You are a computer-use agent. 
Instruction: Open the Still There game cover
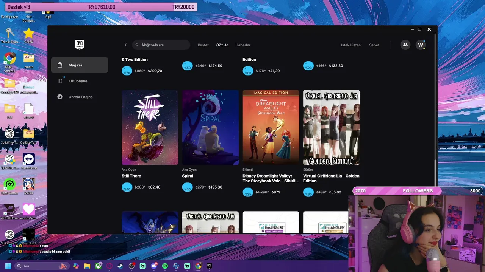click(x=150, y=127)
